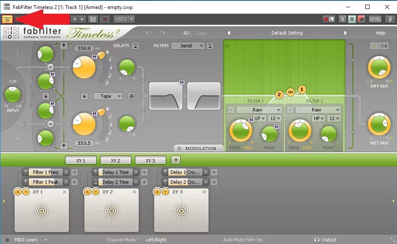Image resolution: width=397 pixels, height=244 pixels.
Task: Select previous preset with left triangle near Default Setting
Action: coord(229,33)
